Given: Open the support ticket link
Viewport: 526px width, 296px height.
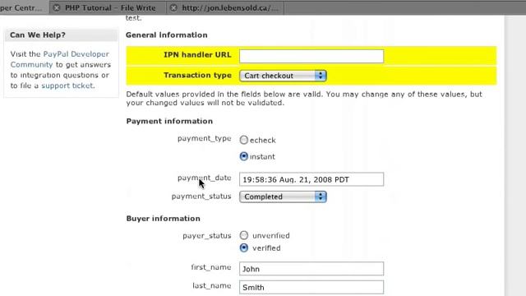Looking at the screenshot, I should coord(67,86).
